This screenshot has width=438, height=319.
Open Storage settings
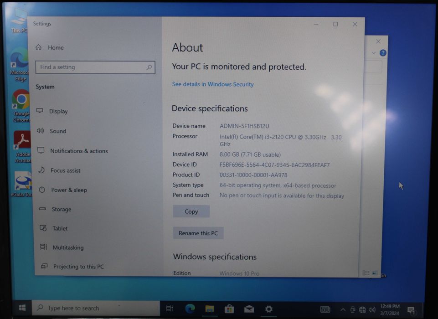pos(55,209)
